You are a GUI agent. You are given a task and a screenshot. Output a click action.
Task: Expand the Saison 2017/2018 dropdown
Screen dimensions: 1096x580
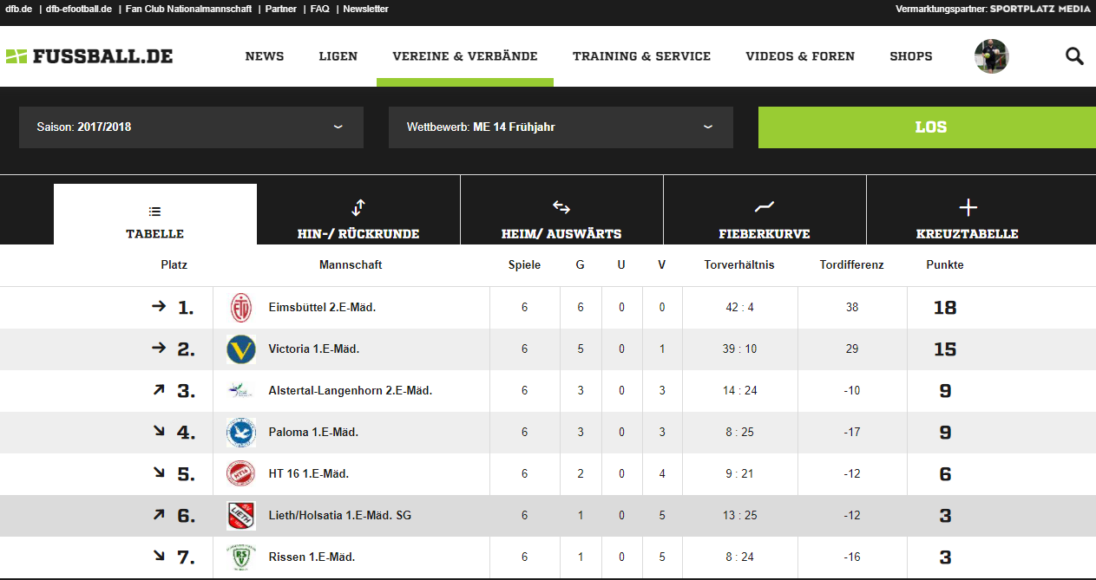pyautogui.click(x=191, y=127)
